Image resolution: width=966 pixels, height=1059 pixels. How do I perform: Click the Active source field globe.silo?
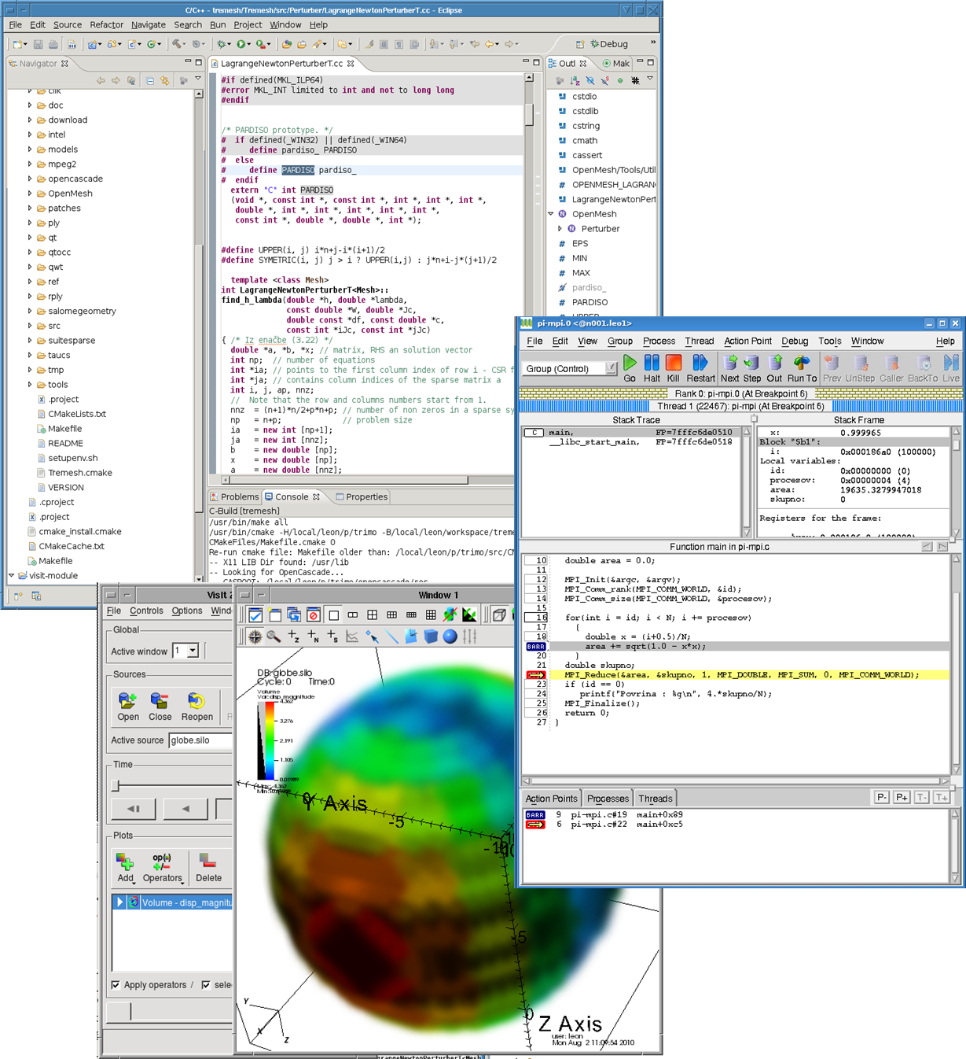[x=200, y=740]
